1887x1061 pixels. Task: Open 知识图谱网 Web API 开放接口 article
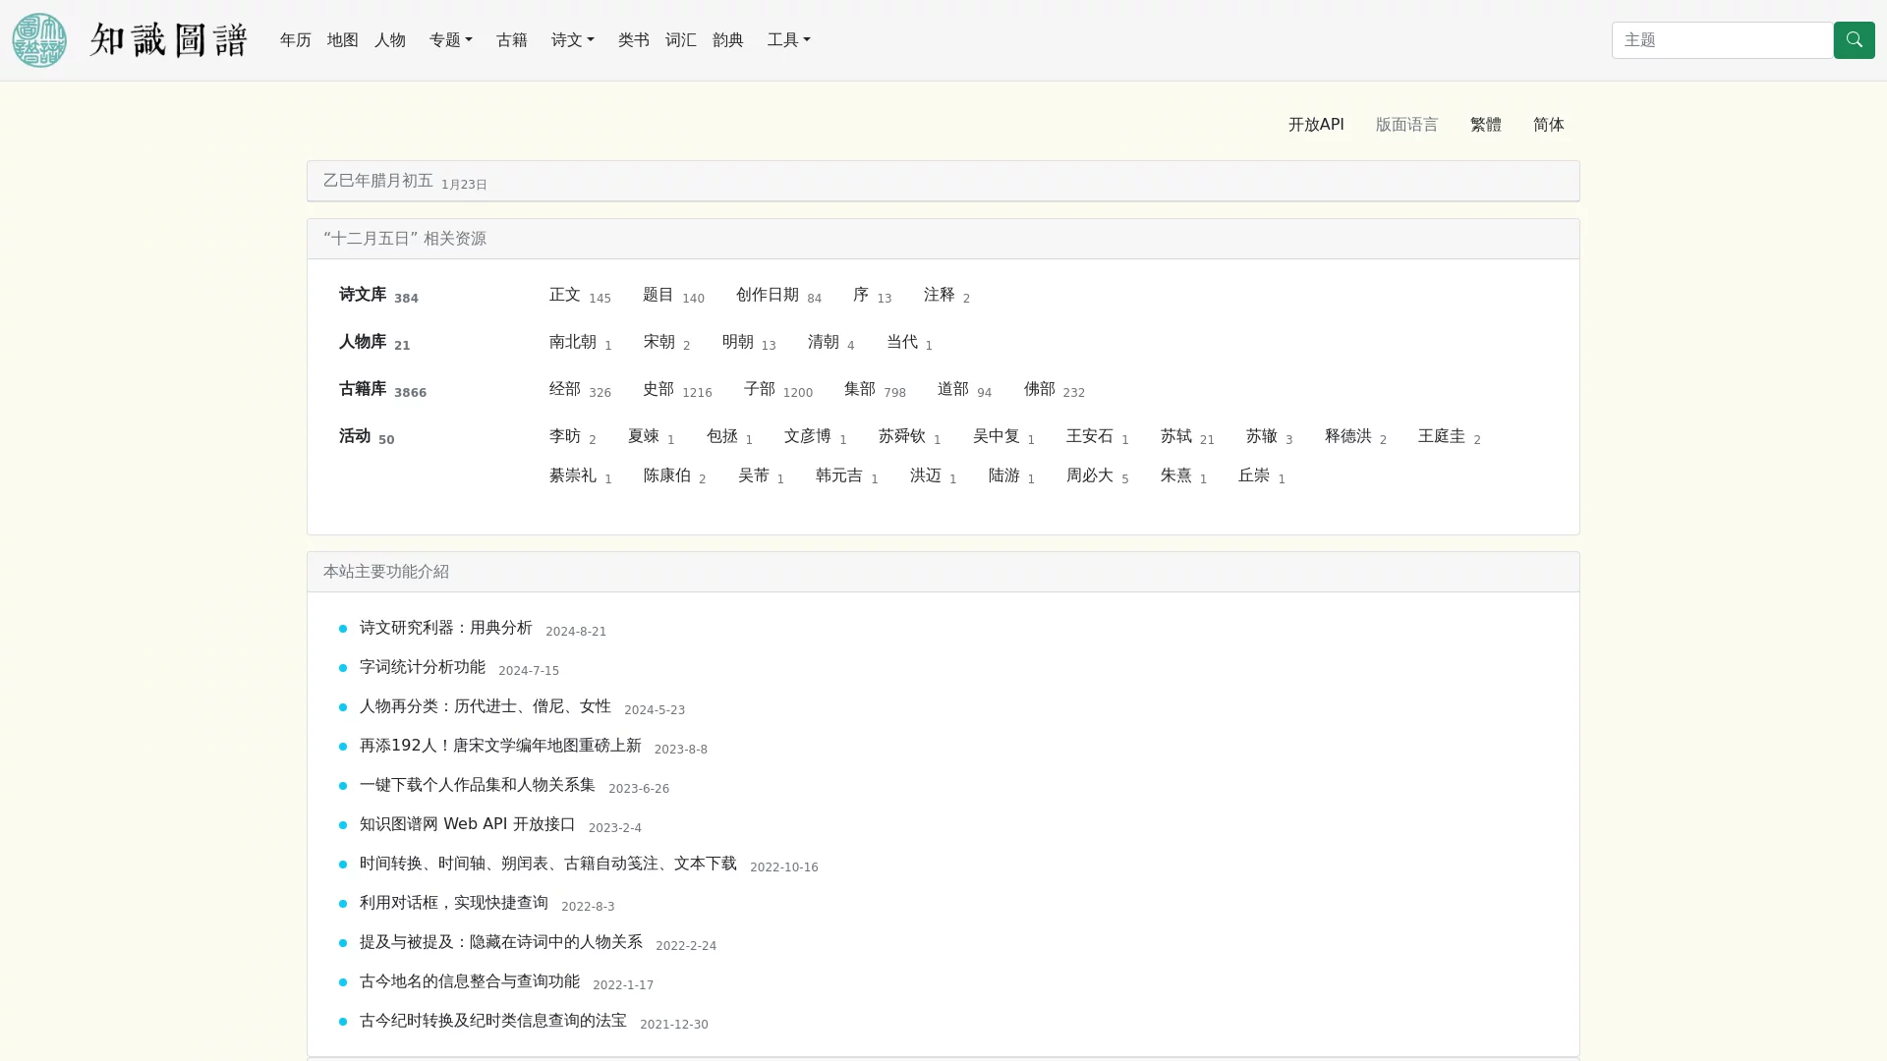(x=467, y=823)
